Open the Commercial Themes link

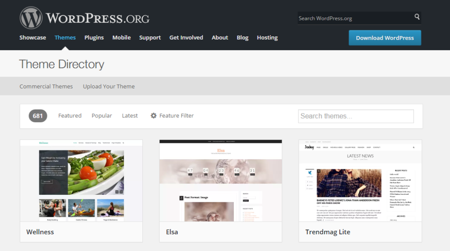pyautogui.click(x=46, y=87)
